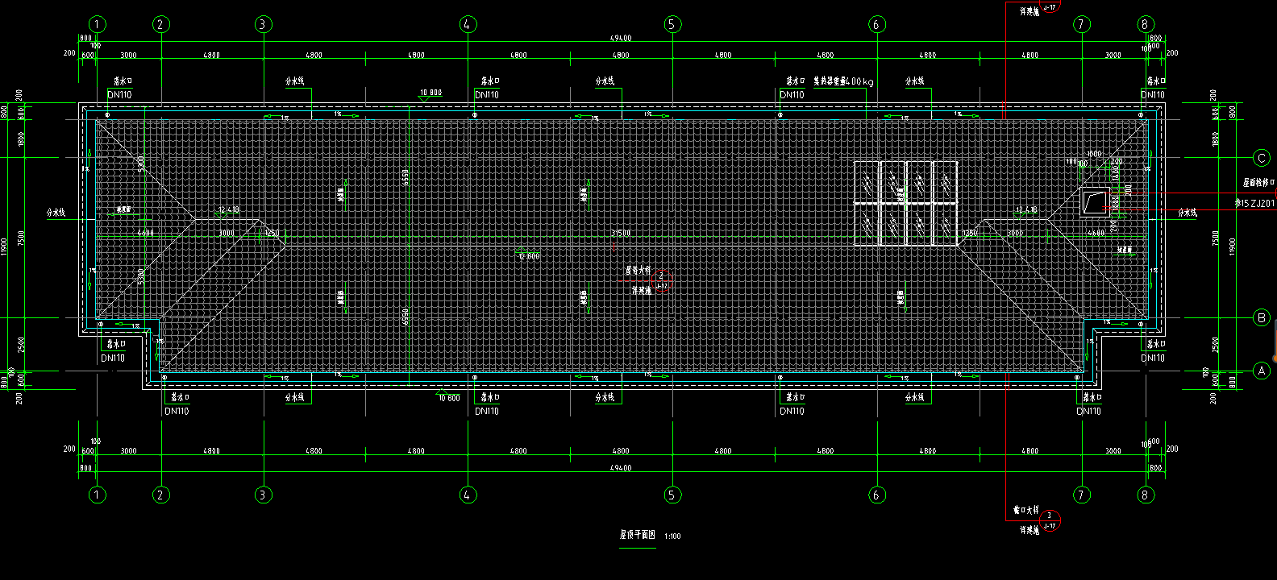
Task: Select the top grid axis bubble 8
Action: point(1144,24)
